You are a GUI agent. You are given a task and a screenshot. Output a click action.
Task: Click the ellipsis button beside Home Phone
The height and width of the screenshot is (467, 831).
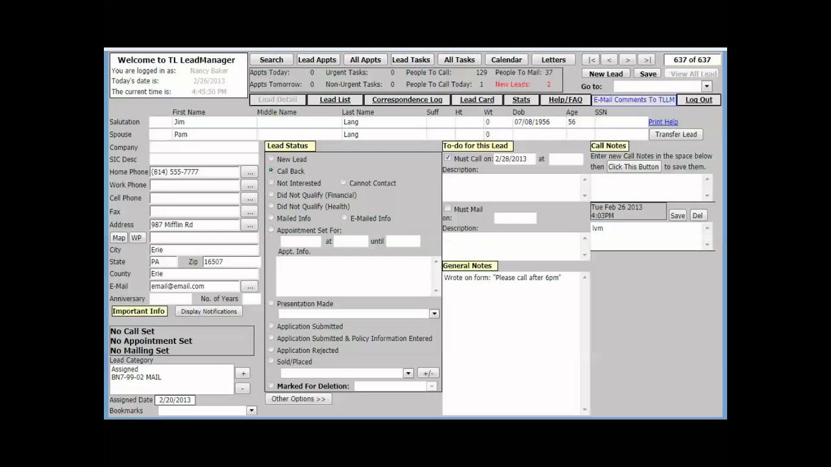click(x=250, y=173)
